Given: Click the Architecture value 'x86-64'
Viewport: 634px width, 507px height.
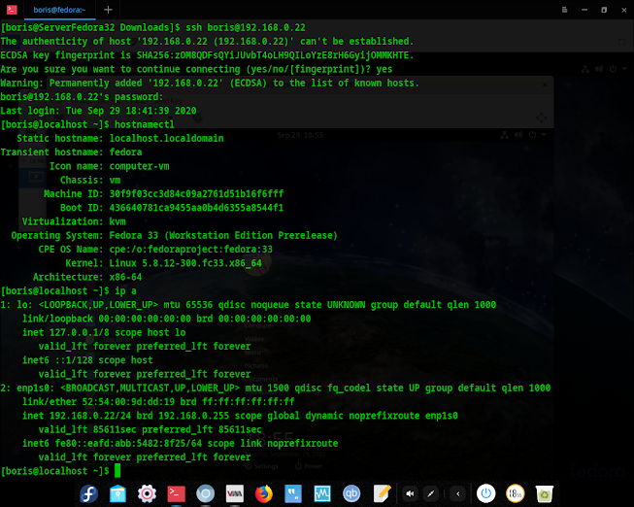Looking at the screenshot, I should (125, 277).
